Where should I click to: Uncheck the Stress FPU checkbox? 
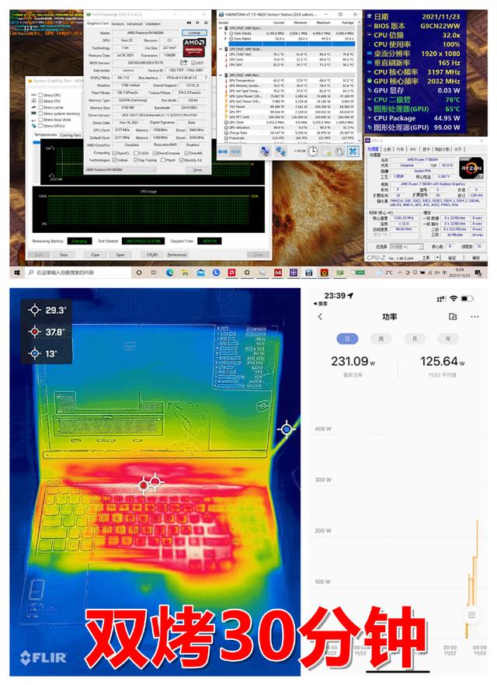point(40,101)
